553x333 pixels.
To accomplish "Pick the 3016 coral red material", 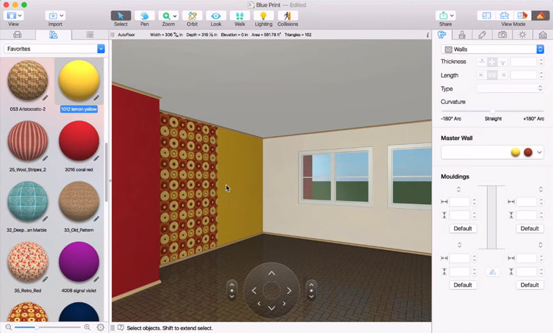I will click(78, 141).
